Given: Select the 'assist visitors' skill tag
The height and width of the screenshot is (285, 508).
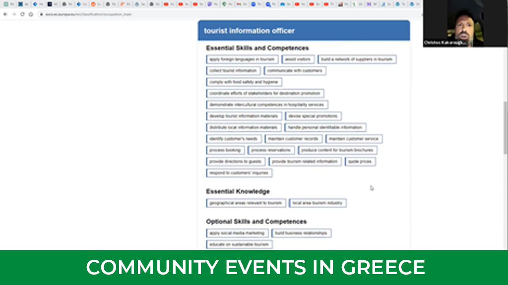Looking at the screenshot, I should (x=298, y=59).
